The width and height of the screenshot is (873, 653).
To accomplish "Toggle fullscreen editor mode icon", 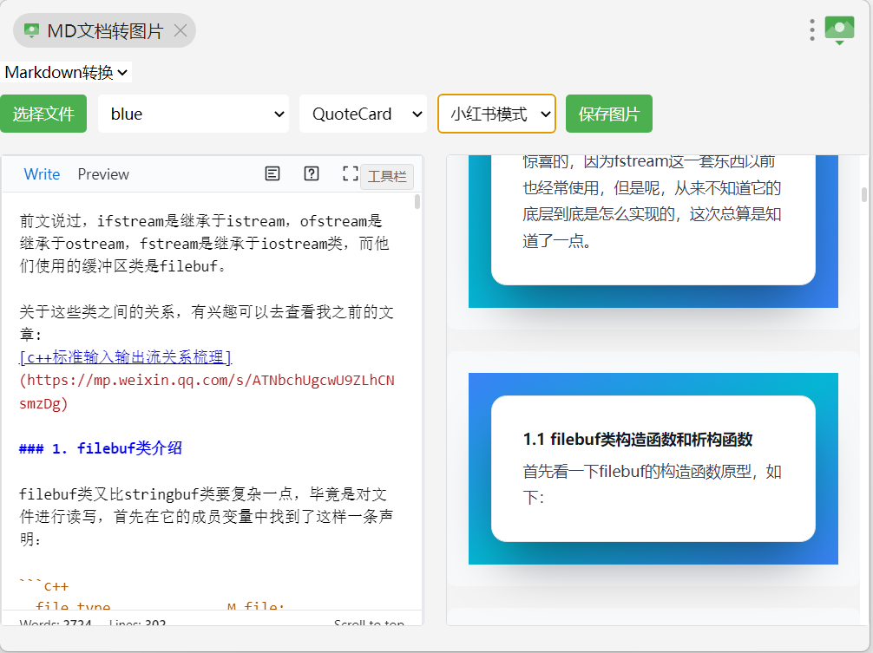I will 351,173.
